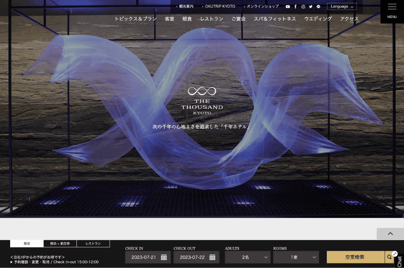Screen dimensions: 404x268
Task: Open 客室 in navigation
Action: tap(169, 19)
